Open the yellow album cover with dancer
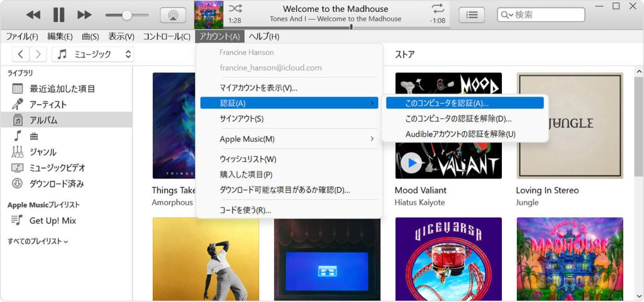Image resolution: width=644 pixels, height=302 pixels. [x=206, y=259]
